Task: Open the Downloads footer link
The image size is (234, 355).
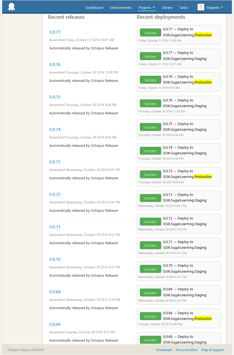Action: (x=164, y=350)
